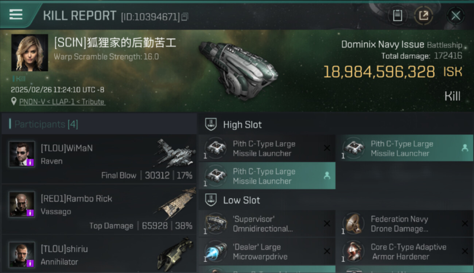Screen dimensions: 474x273
Task: Click the first Pith C-Type Missile Launcher
Action: (267, 148)
